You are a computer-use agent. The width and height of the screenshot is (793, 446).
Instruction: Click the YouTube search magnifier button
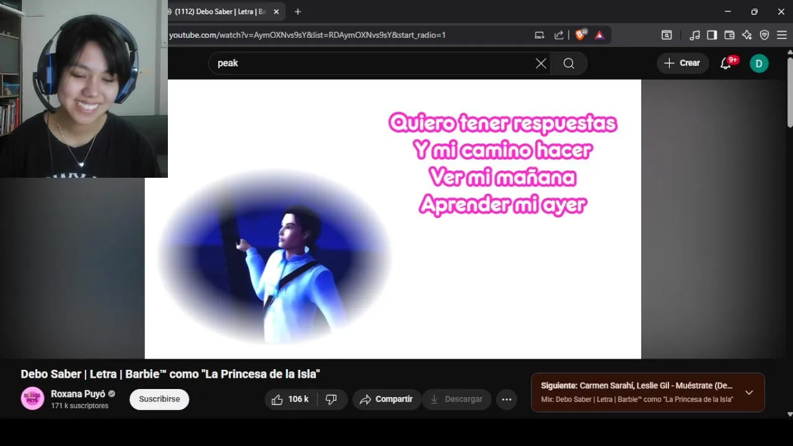click(x=569, y=63)
